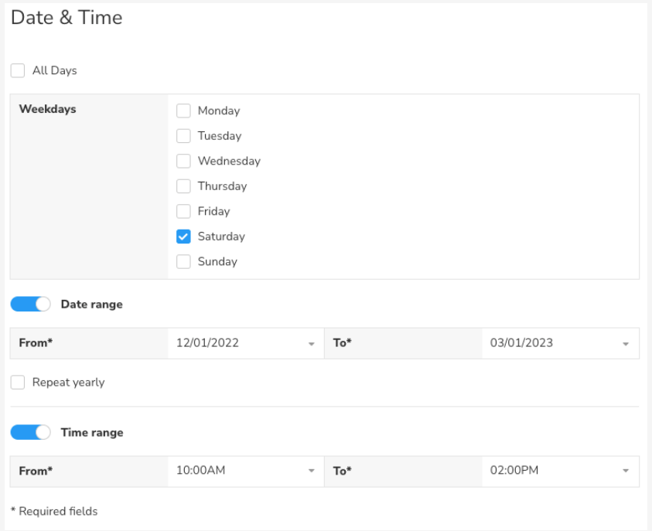Tick the Sunday checkbox
The width and height of the screenshot is (652, 531).
[x=183, y=261]
